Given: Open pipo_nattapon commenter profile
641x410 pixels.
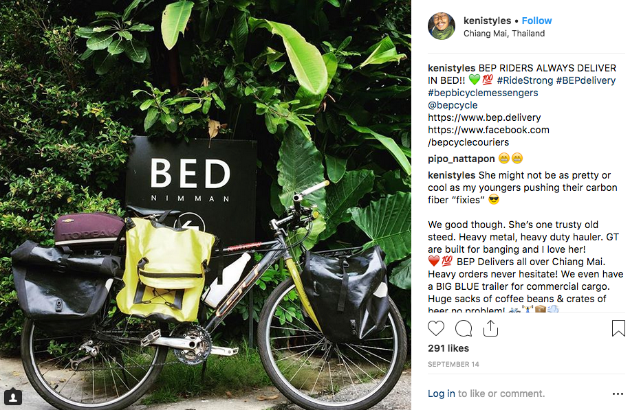Looking at the screenshot, I should [x=461, y=159].
